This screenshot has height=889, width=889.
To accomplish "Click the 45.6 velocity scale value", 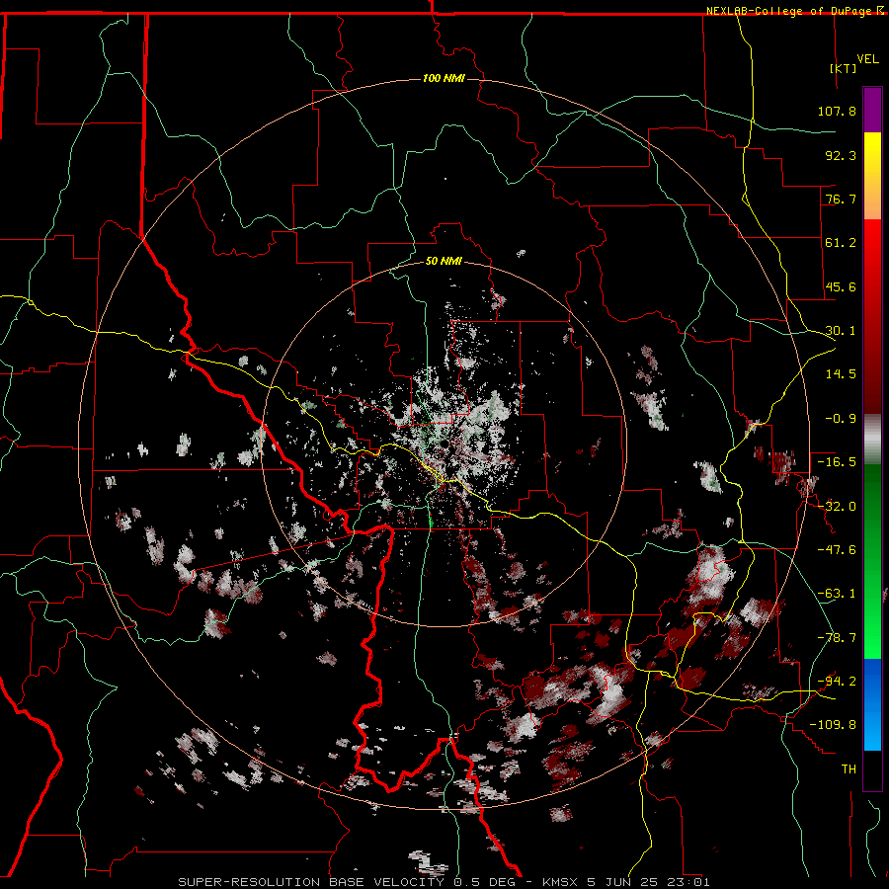I will pos(841,286).
